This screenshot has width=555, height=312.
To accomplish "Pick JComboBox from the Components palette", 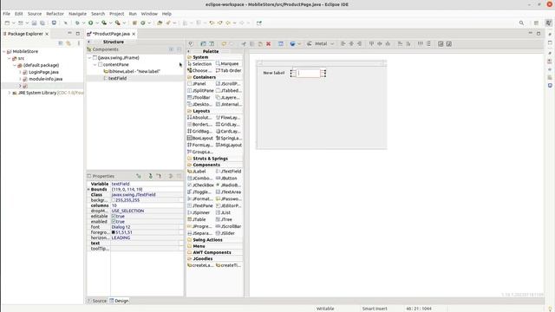I will pyautogui.click(x=200, y=179).
